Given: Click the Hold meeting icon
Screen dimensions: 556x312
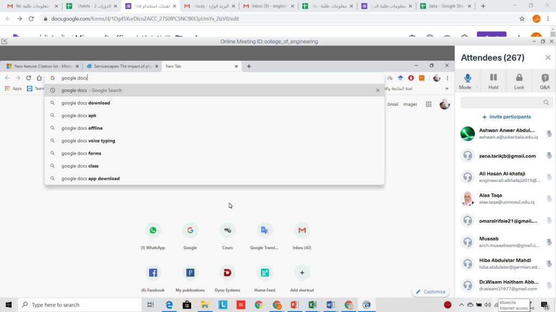Looking at the screenshot, I should (x=493, y=81).
